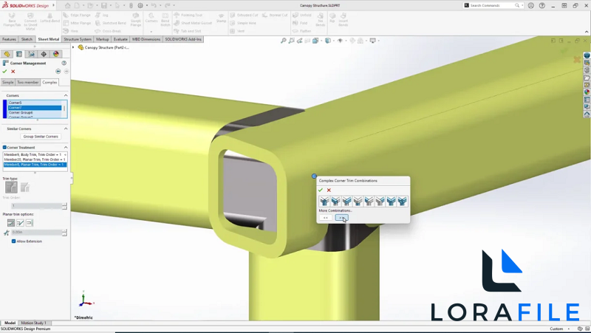Click Zoom to Area in view toolbar
Image resolution: width=591 pixels, height=333 pixels.
click(x=291, y=41)
